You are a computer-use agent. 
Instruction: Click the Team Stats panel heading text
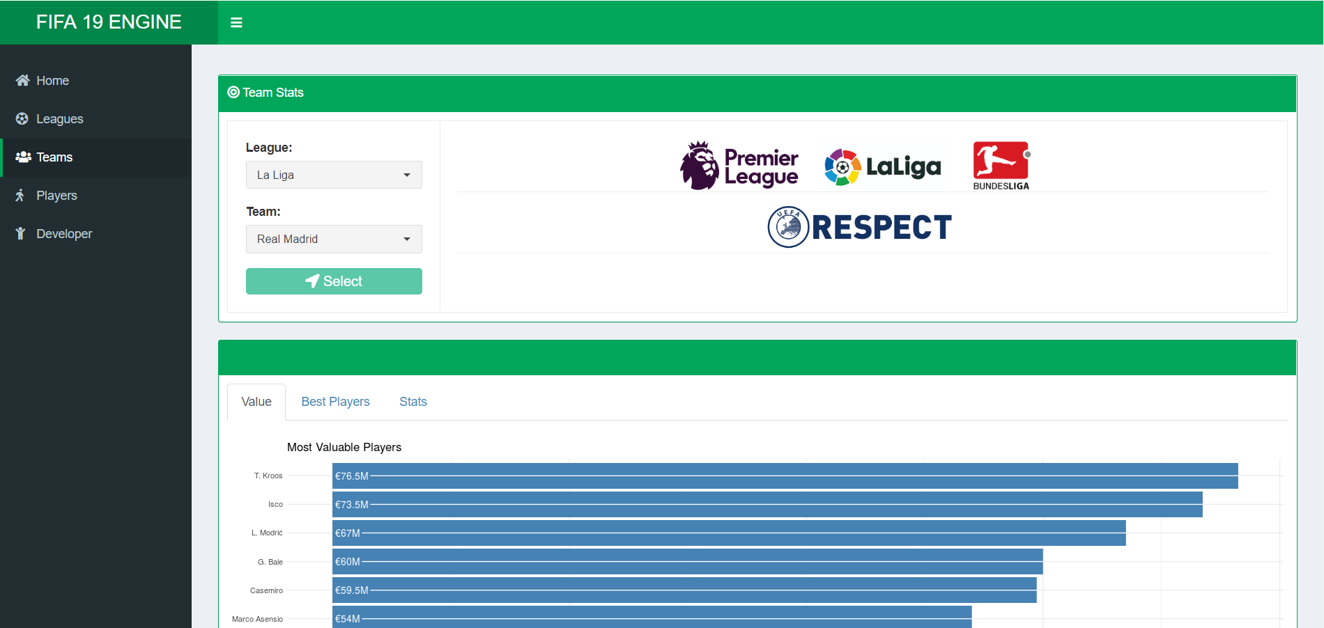(x=273, y=93)
